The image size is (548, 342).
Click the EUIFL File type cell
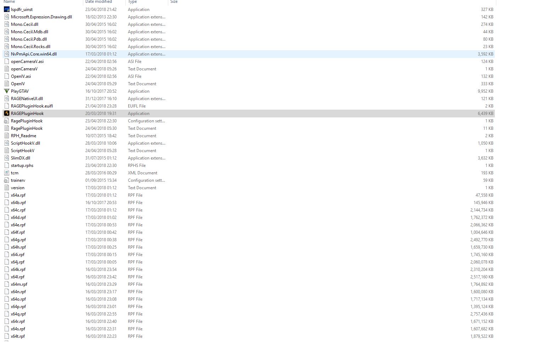tap(137, 106)
